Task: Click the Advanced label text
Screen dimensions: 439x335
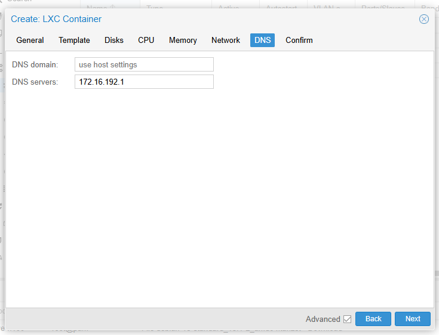Action: tap(323, 320)
